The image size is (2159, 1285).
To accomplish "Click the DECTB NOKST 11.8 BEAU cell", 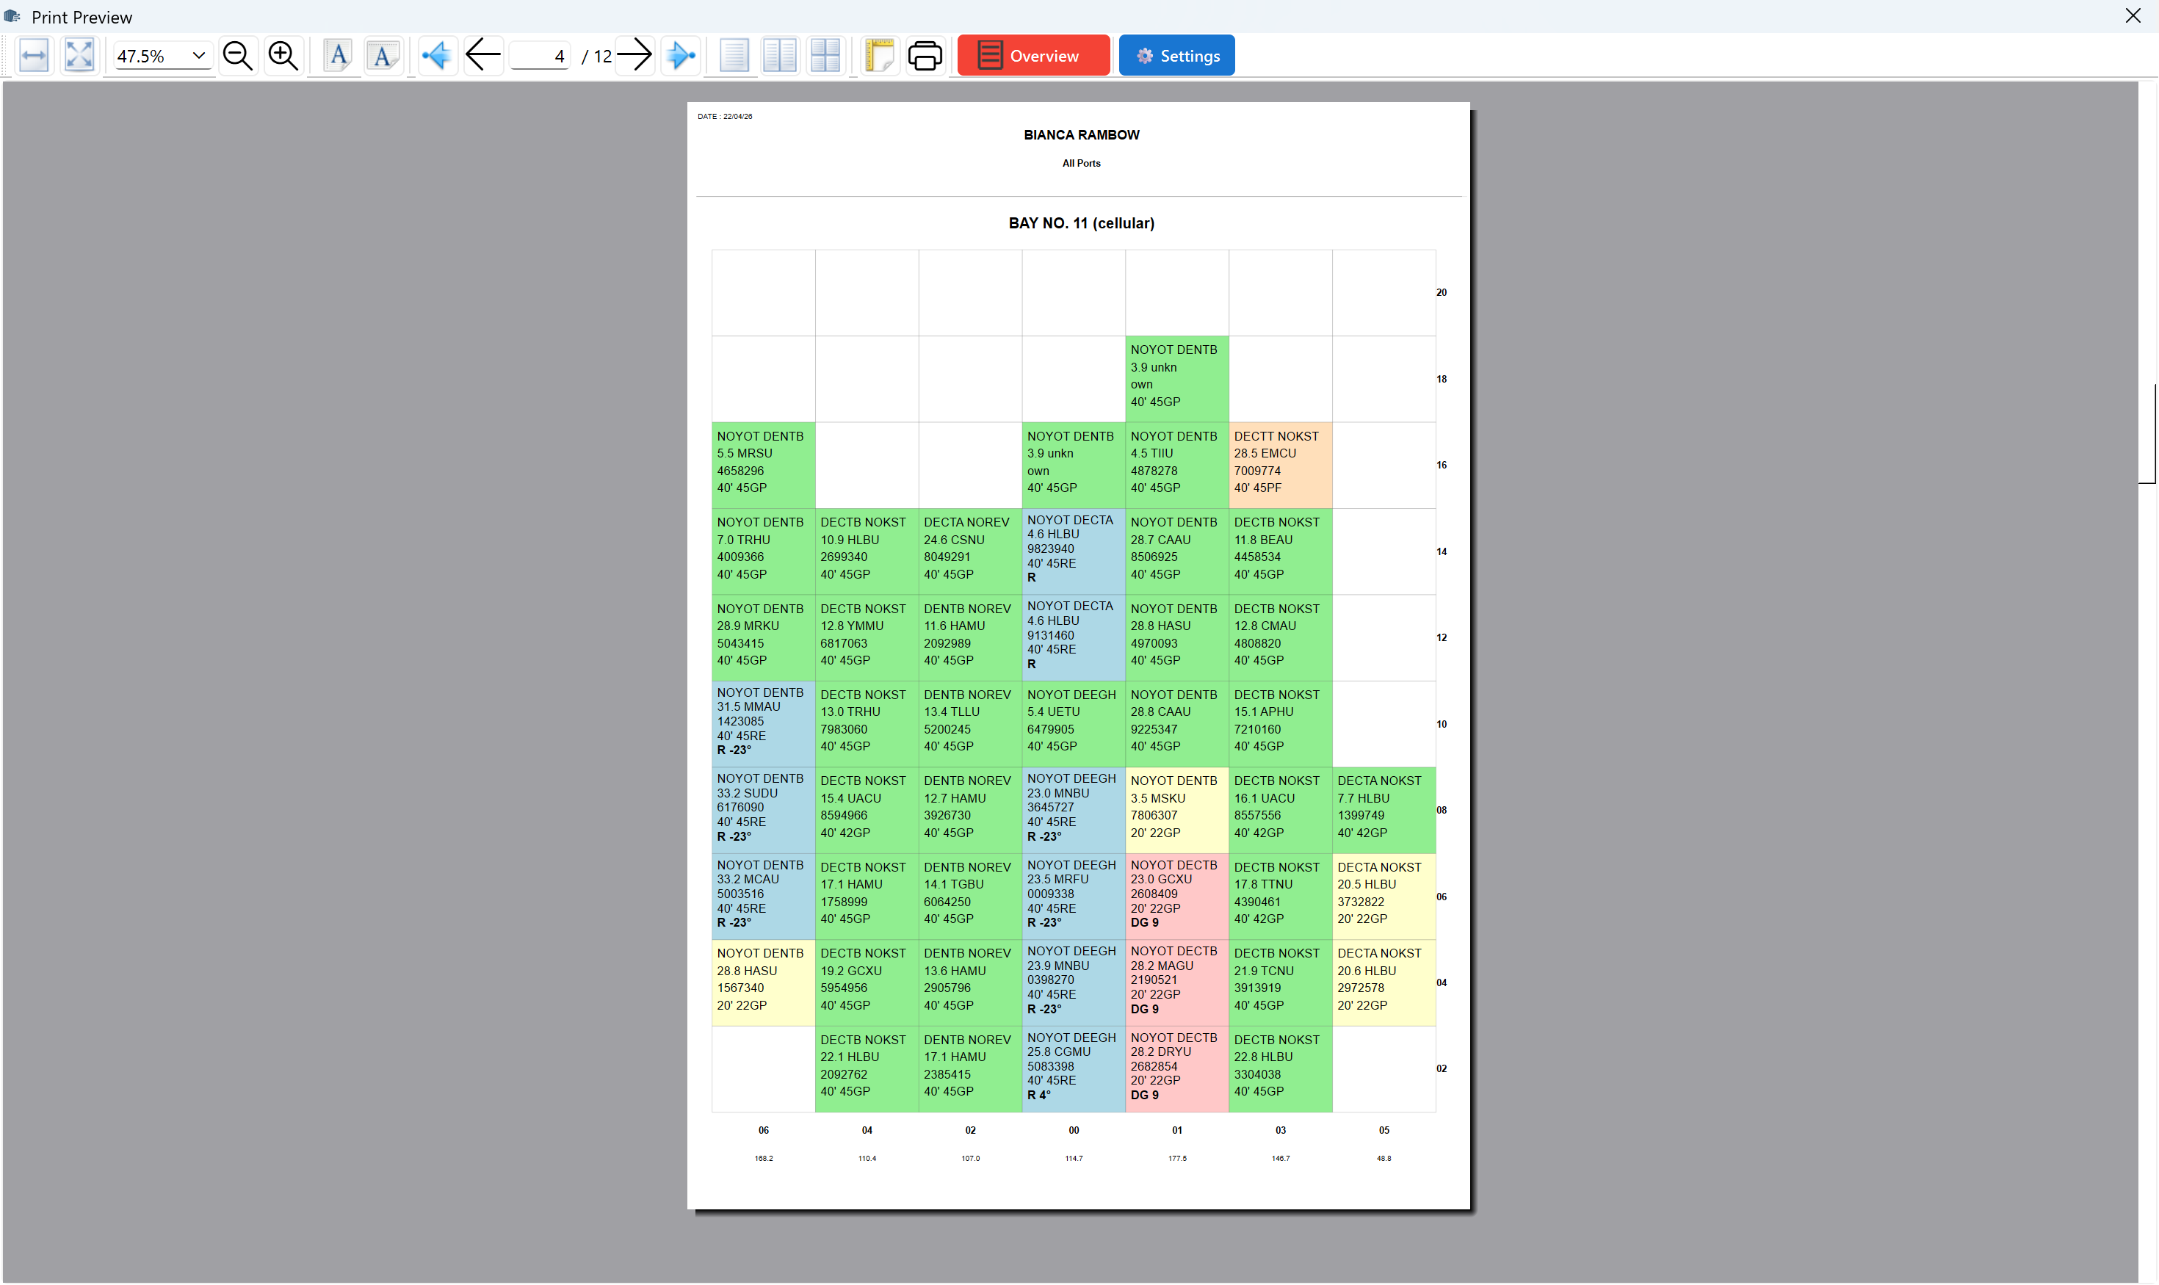I will (1280, 551).
